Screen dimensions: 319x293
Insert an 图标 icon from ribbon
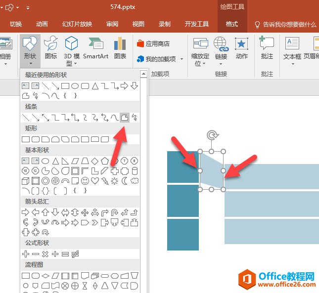tap(50, 48)
